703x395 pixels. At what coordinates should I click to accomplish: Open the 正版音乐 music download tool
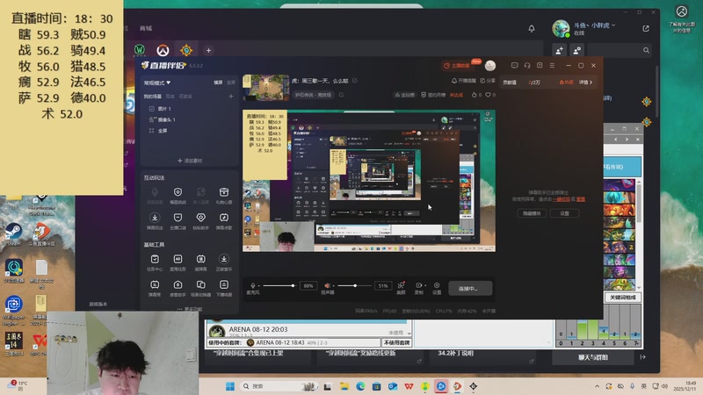[224, 259]
